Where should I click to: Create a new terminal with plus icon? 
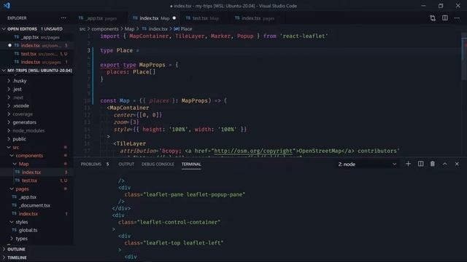click(x=408, y=164)
